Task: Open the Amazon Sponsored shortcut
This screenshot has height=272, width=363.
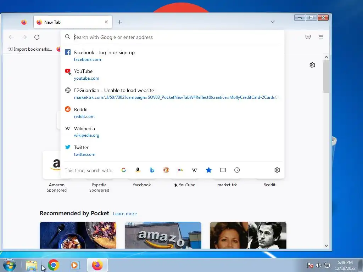Action: pos(56,172)
